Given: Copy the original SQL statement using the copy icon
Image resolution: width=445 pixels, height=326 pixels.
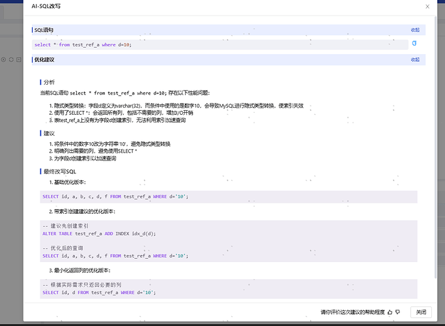Looking at the screenshot, I should [x=414, y=44].
